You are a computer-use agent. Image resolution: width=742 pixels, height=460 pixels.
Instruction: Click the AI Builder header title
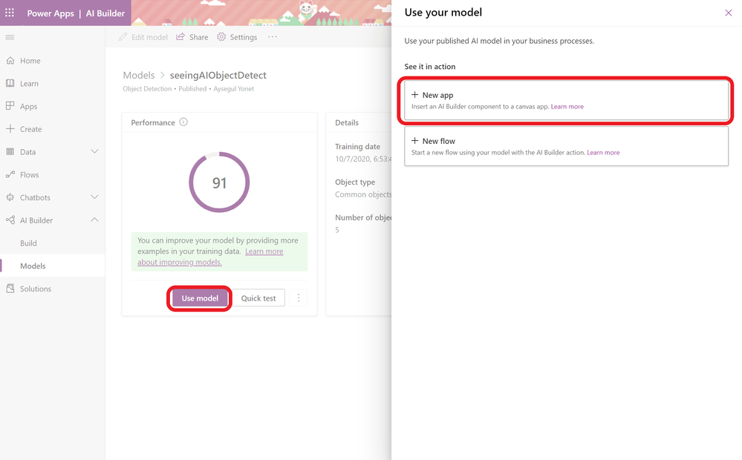(105, 13)
